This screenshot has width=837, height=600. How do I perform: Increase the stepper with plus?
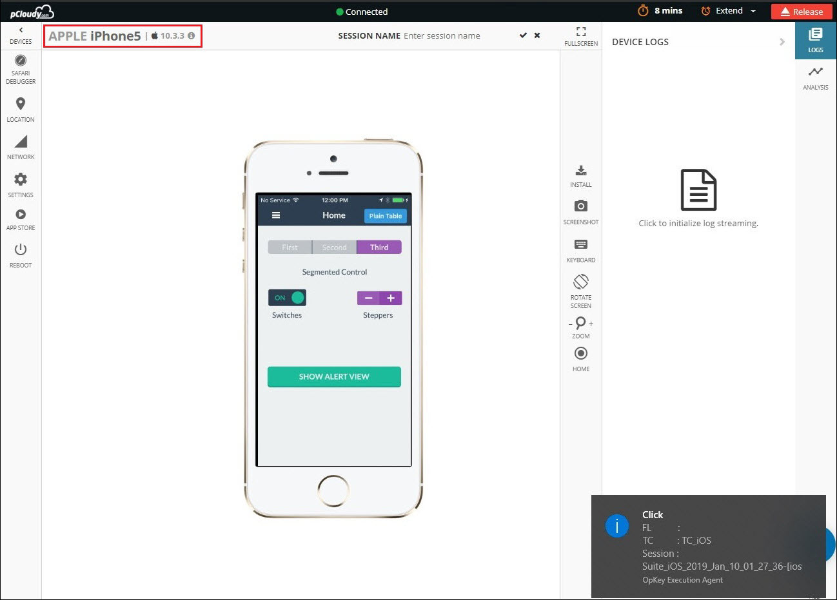click(391, 298)
